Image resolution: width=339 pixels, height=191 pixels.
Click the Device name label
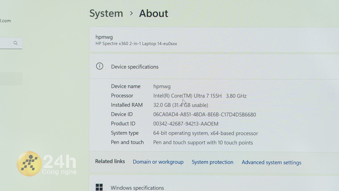coord(126,86)
